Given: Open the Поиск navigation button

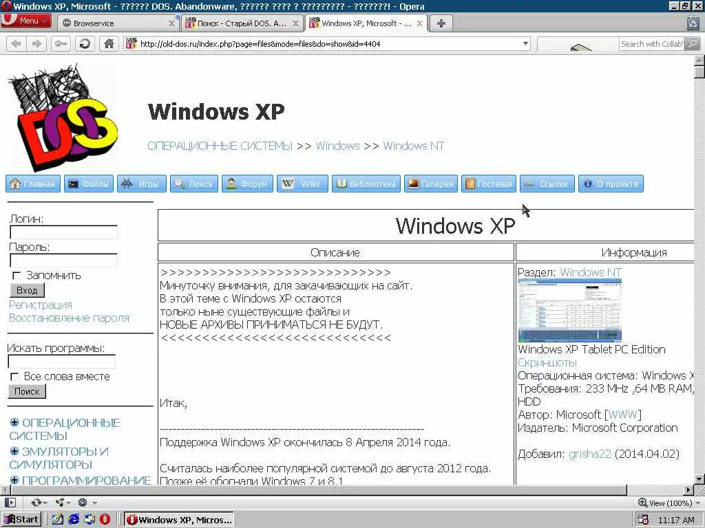Looking at the screenshot, I should [193, 184].
